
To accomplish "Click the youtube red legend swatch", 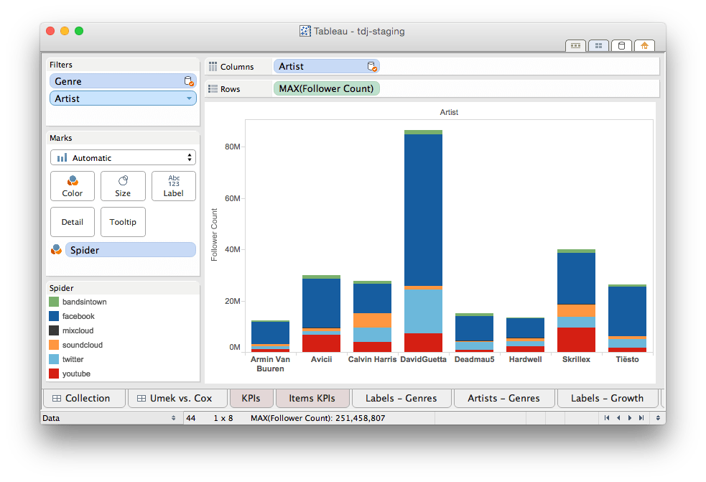I will [54, 374].
